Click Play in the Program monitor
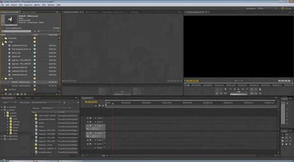This screenshot has height=162, width=294. pyautogui.click(x=239, y=89)
